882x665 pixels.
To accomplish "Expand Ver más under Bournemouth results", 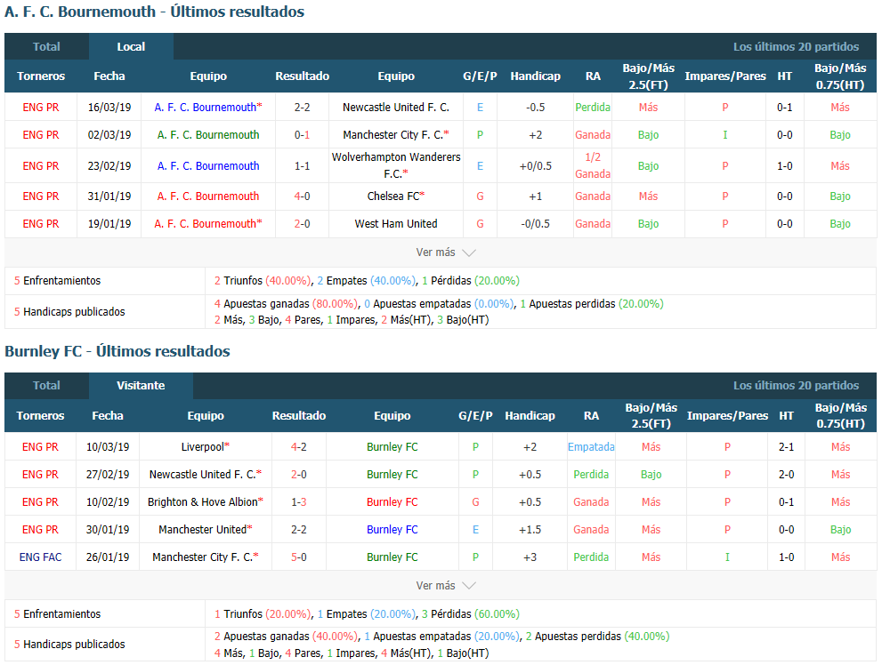I will click(446, 252).
